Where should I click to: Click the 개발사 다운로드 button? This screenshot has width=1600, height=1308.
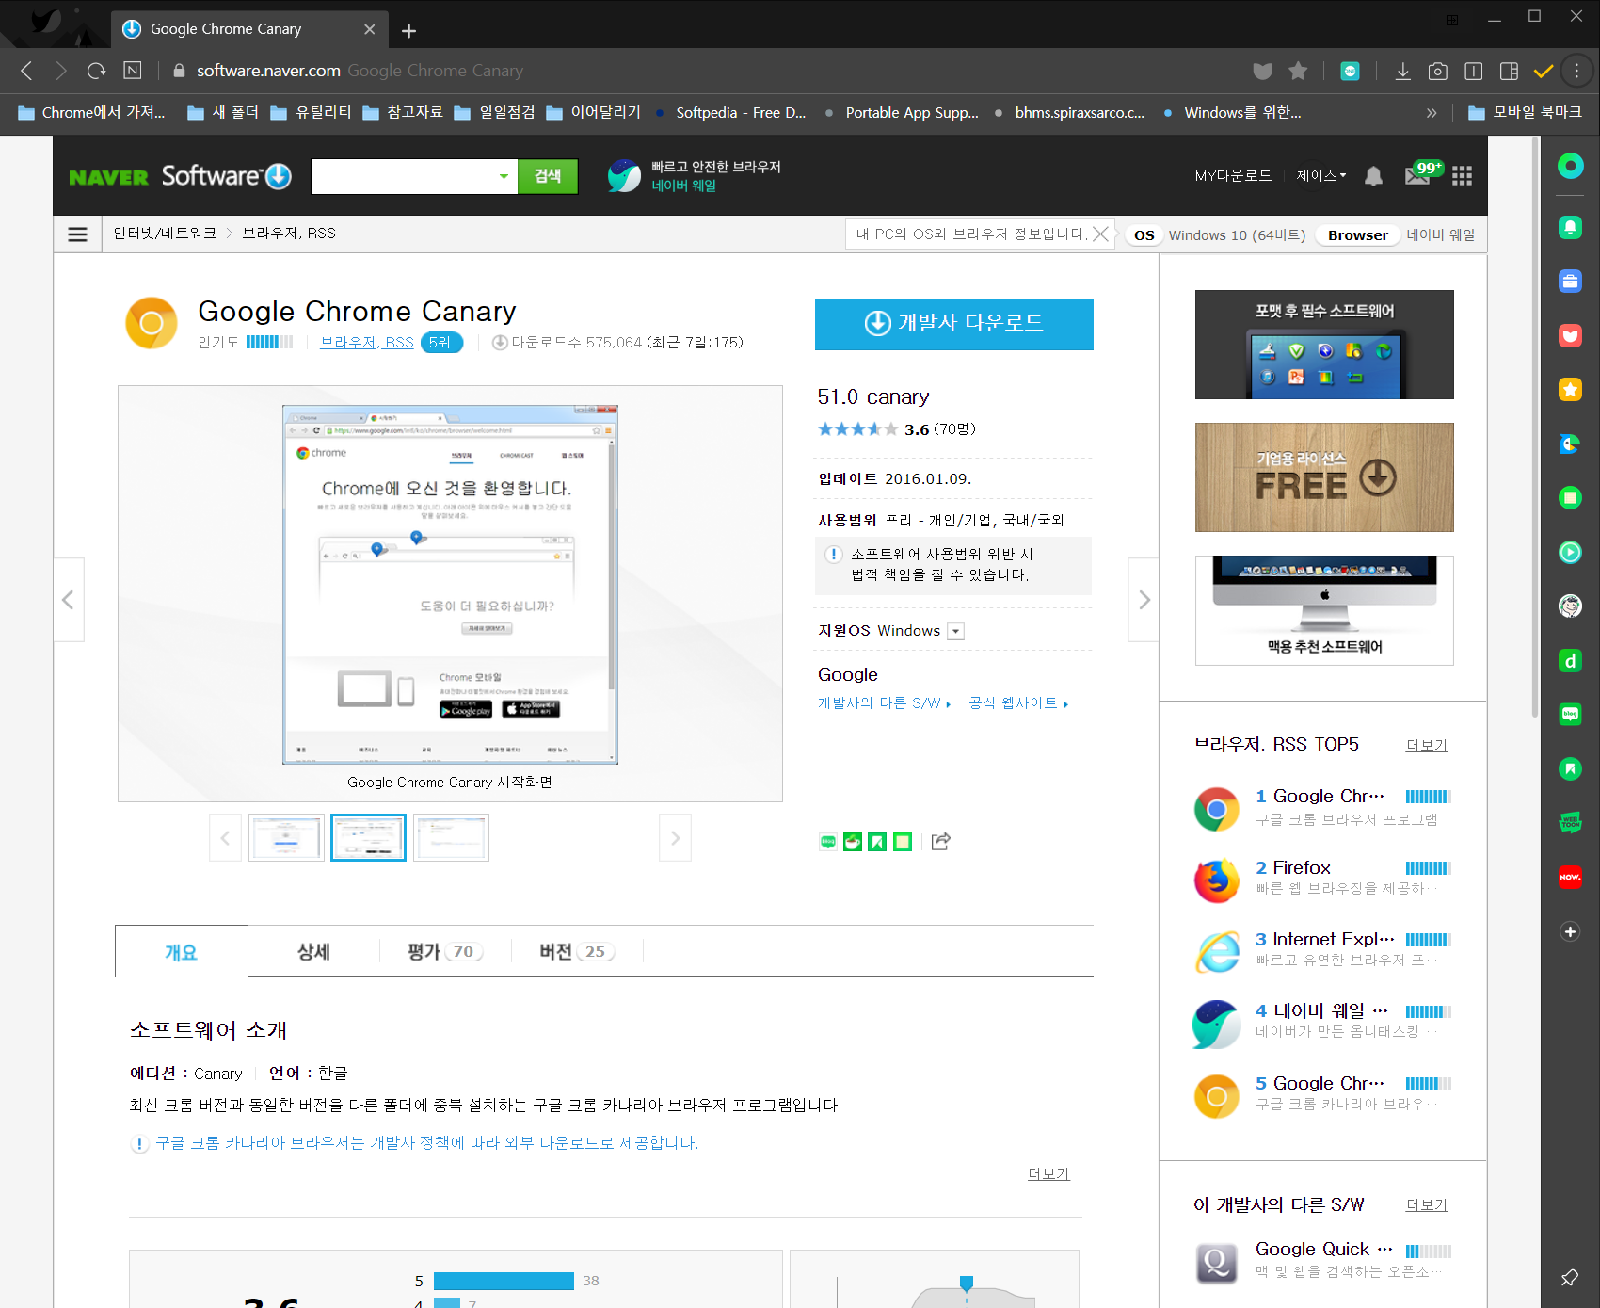pyautogui.click(x=953, y=324)
